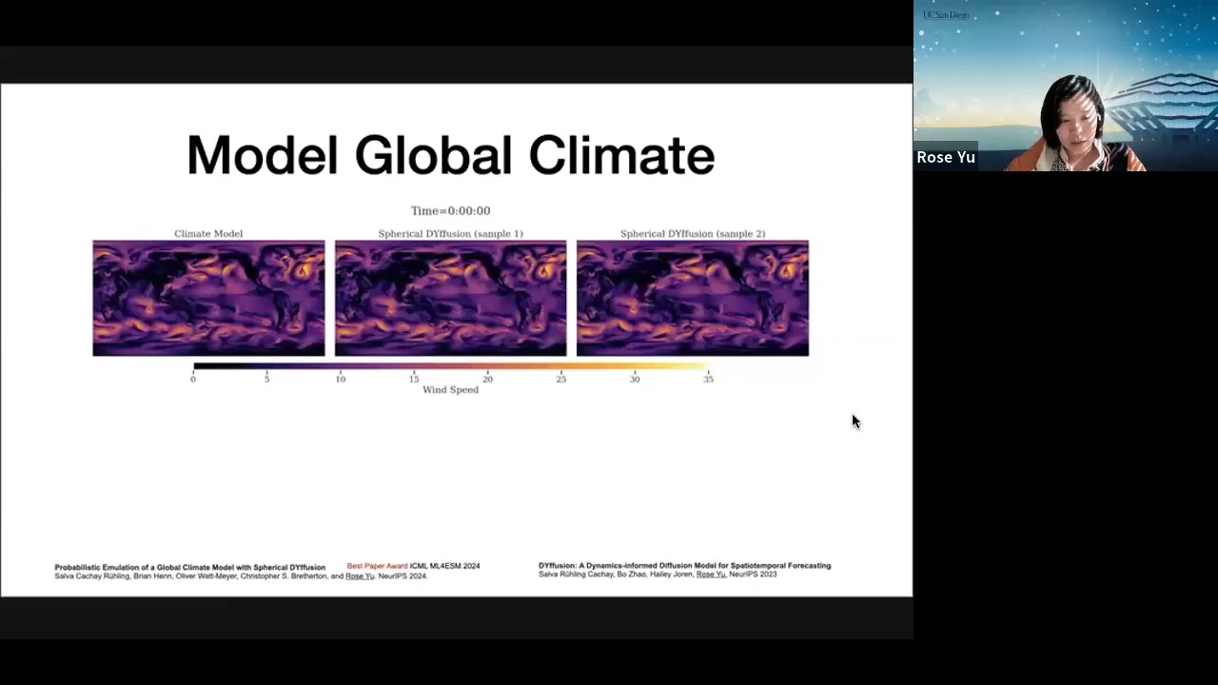This screenshot has width=1218, height=685.
Task: Click the 'DYffusion: A Dynamics-informed Diffusion Model' citation title
Action: 684,565
